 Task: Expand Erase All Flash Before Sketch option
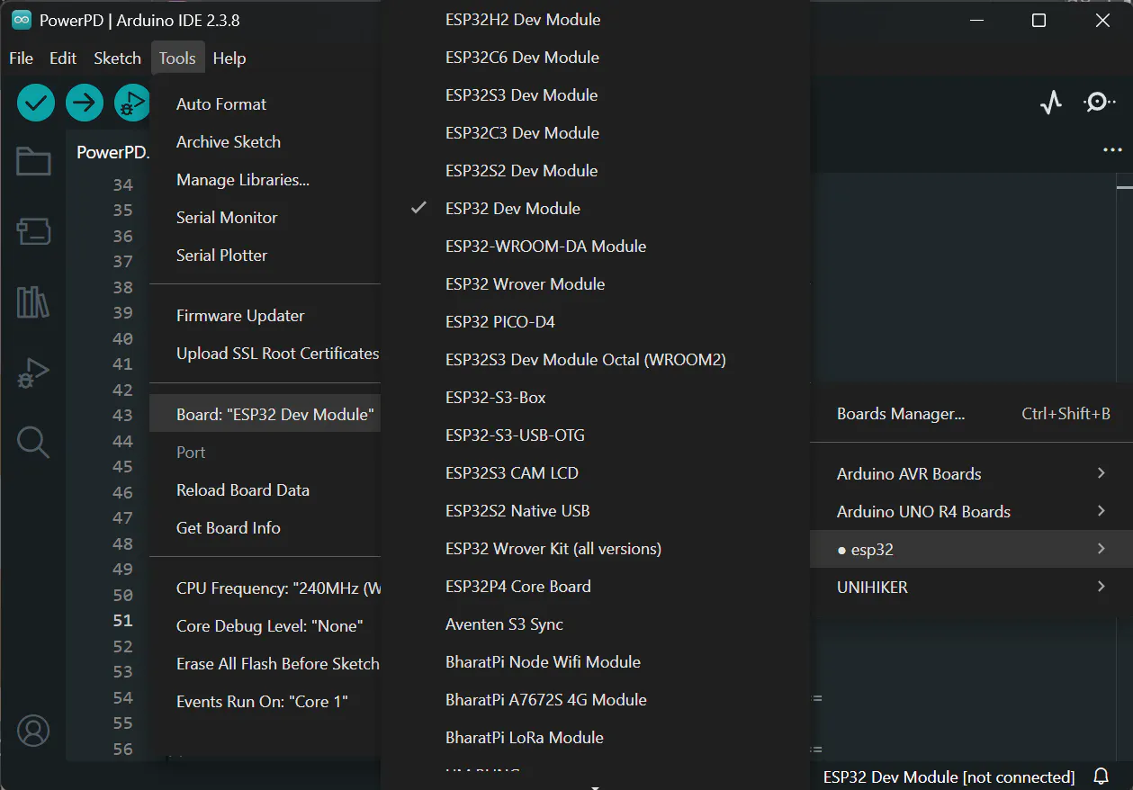coord(265,664)
